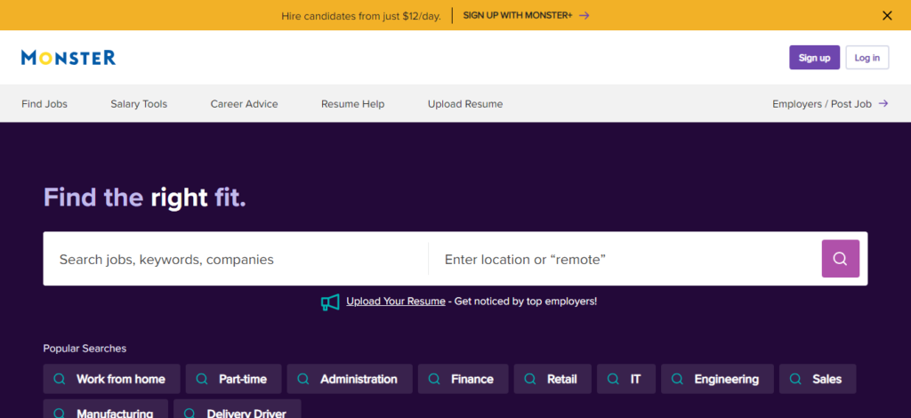Viewport: 911px width, 418px height.
Task: Choose the Finance popular search
Action: tap(463, 379)
